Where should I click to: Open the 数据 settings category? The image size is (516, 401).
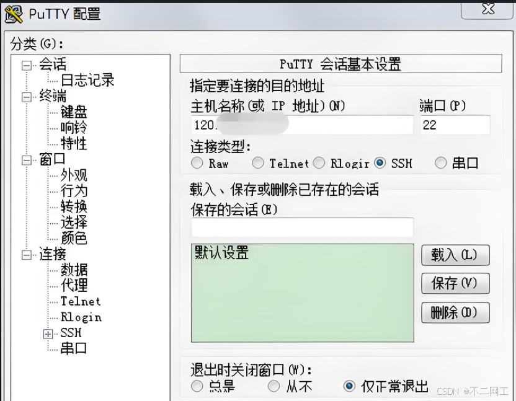74,270
